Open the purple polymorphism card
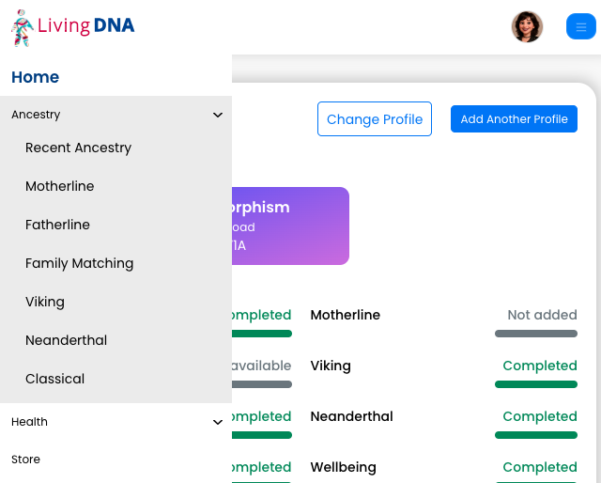 pos(290,226)
